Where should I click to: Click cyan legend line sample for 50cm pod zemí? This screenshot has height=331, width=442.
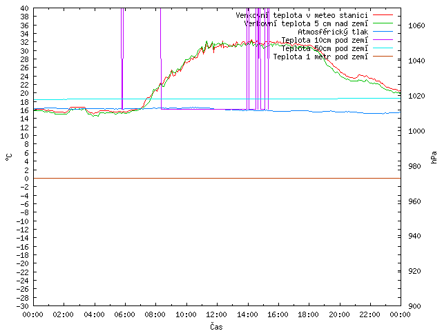pos(383,48)
